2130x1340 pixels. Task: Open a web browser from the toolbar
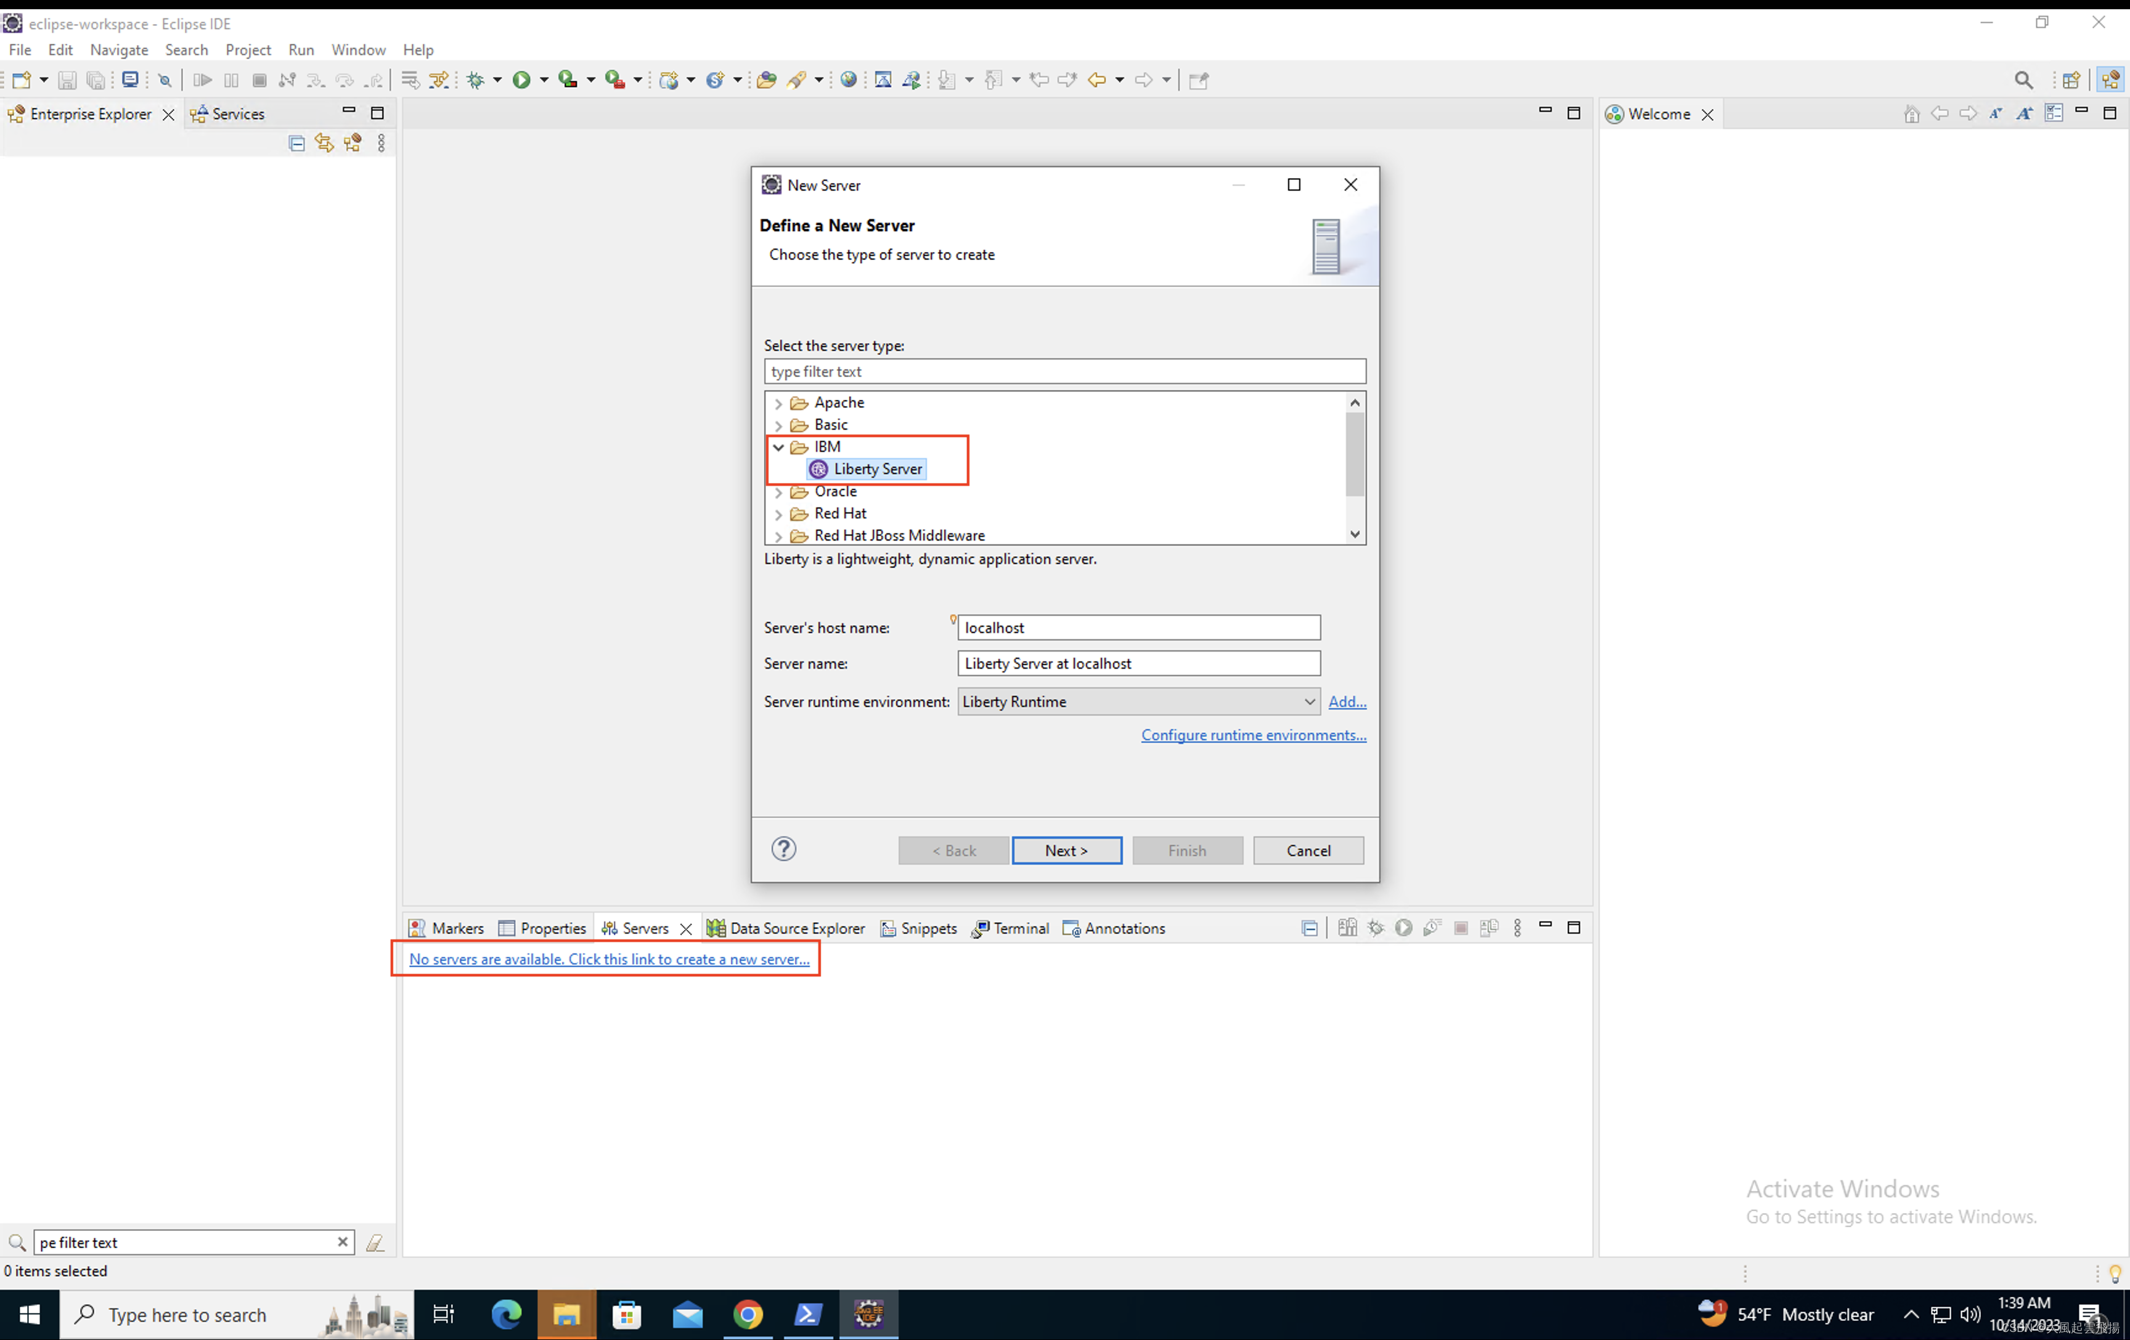click(x=850, y=80)
